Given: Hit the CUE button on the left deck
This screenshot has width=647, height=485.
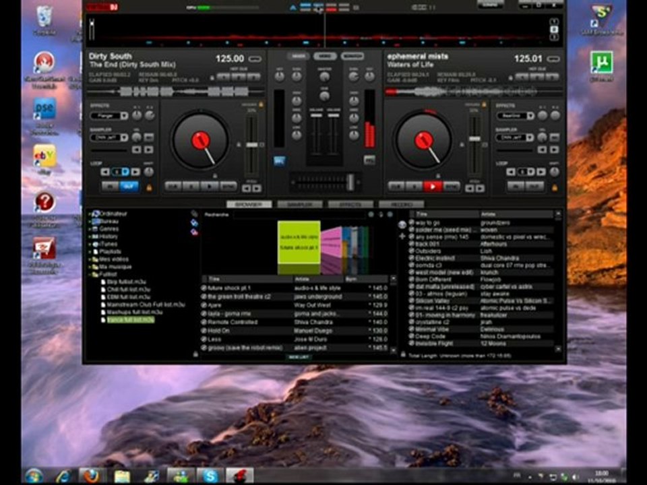Looking at the screenshot, I should 173,187.
